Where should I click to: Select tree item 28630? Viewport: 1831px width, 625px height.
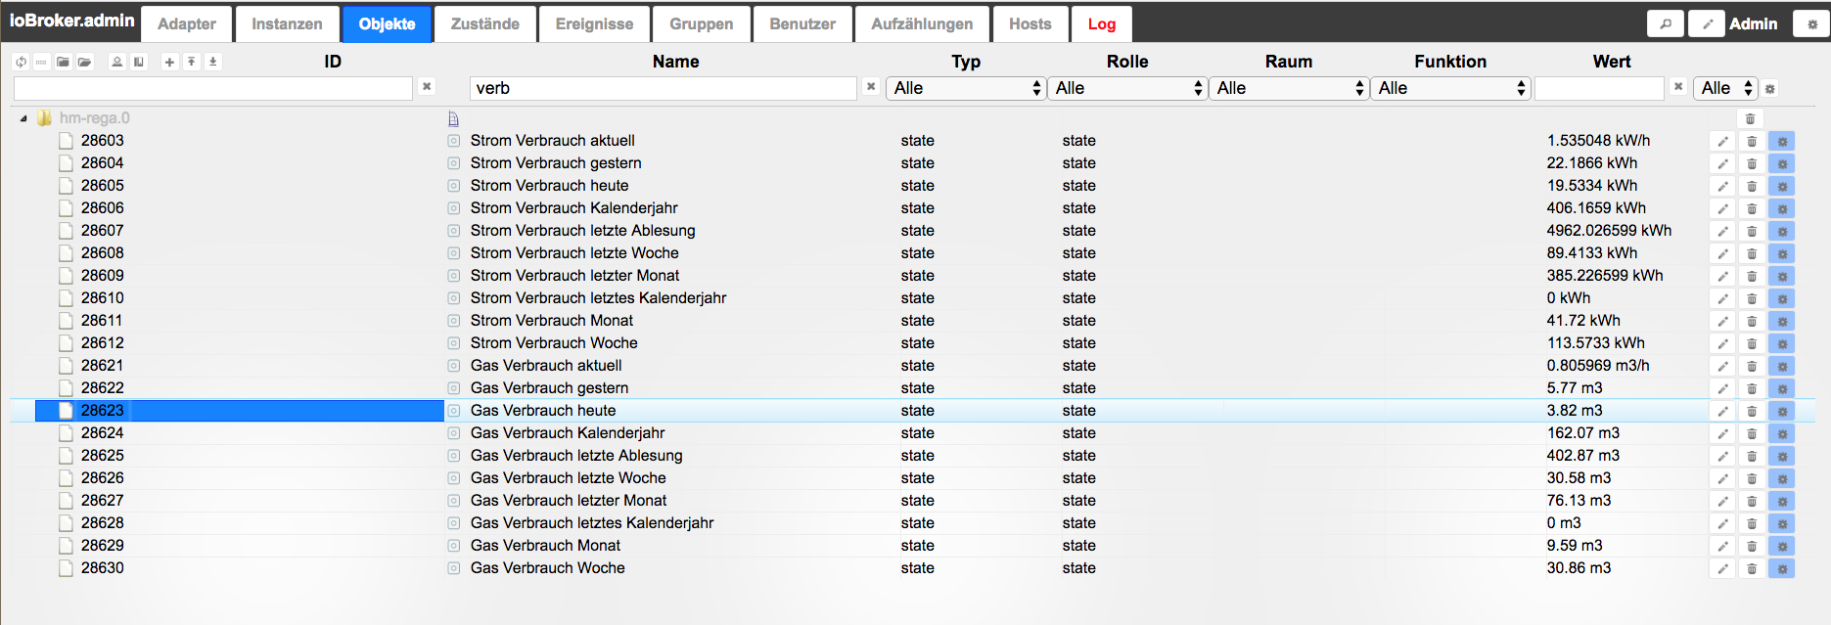[x=102, y=568]
